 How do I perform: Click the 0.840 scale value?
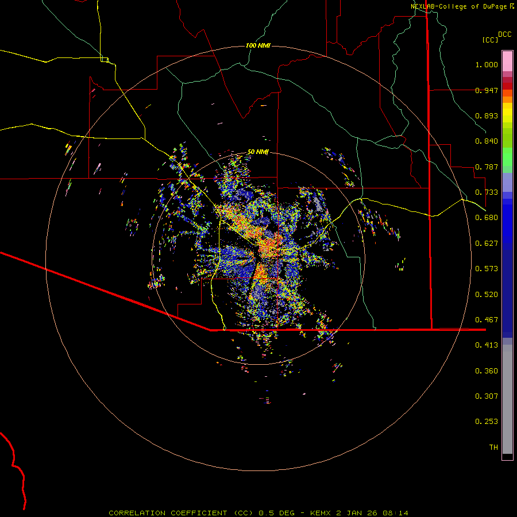click(487, 141)
